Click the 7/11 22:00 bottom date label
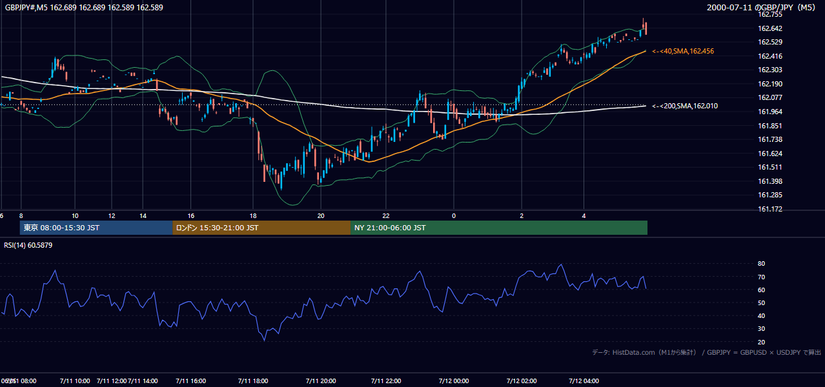Image resolution: width=825 pixels, height=387 pixels. point(386,381)
